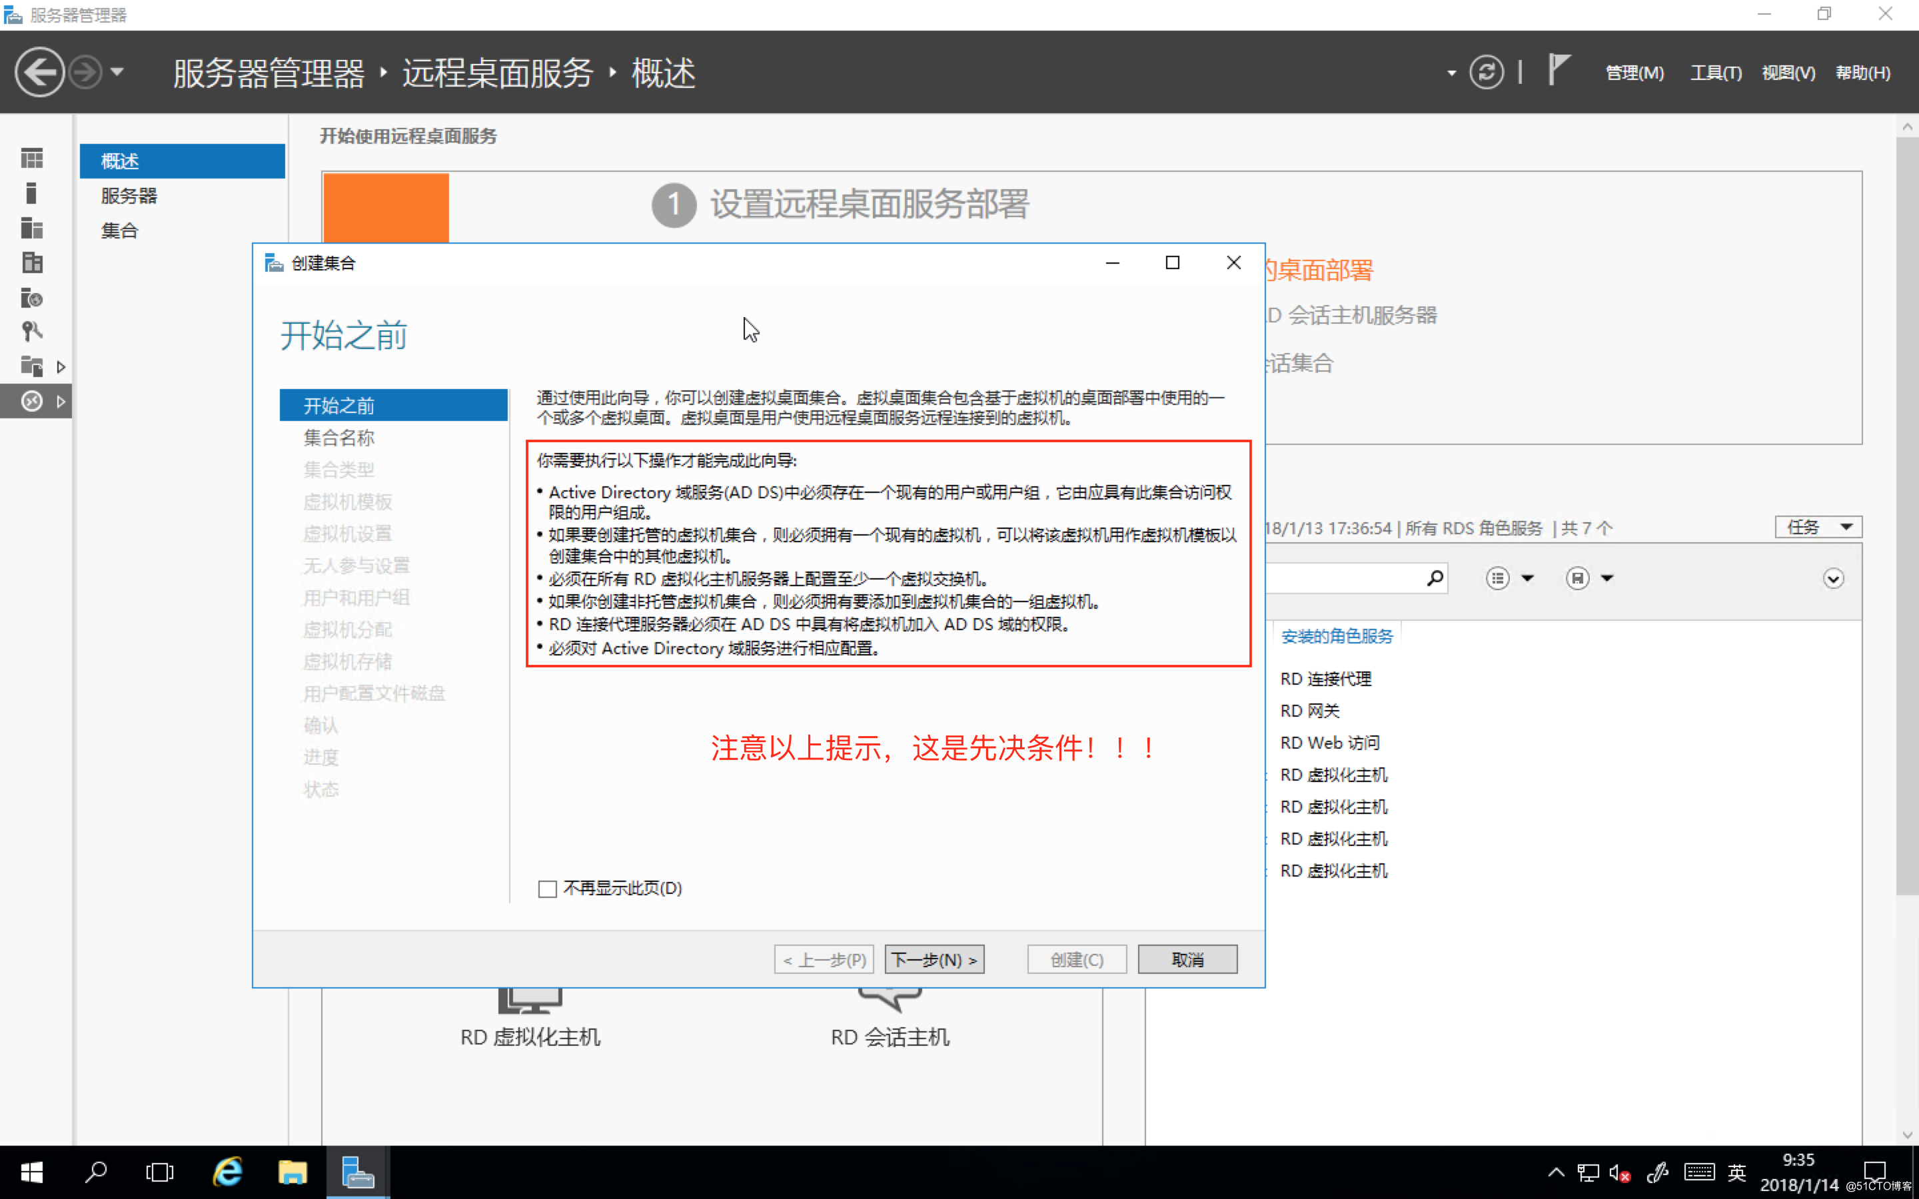Click the 设置远程桌面服务部署 heading
1919x1199 pixels.
869,204
